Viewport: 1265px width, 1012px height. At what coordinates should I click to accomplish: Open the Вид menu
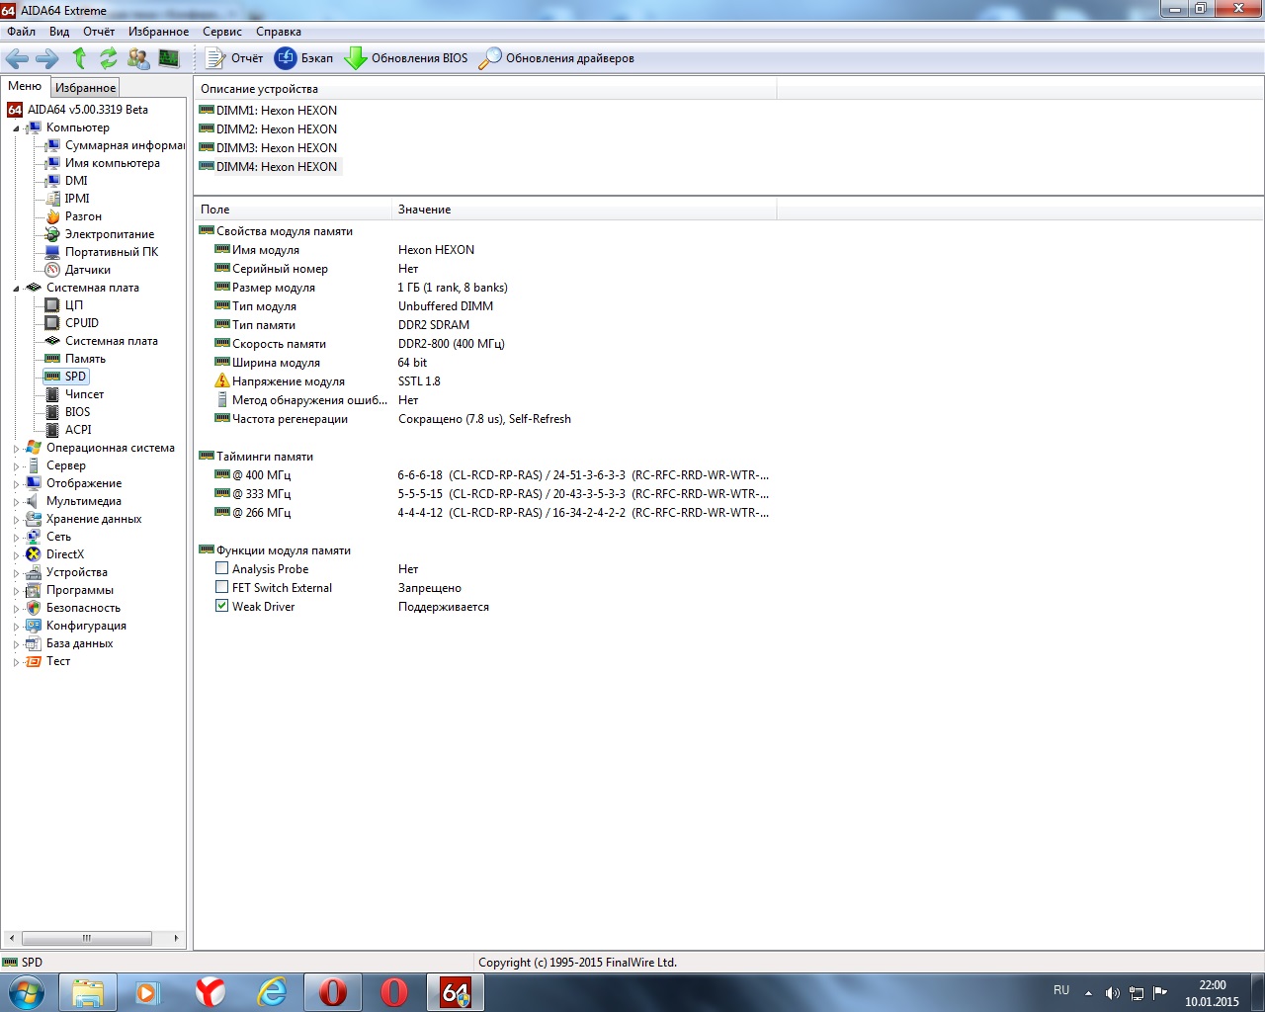click(59, 32)
